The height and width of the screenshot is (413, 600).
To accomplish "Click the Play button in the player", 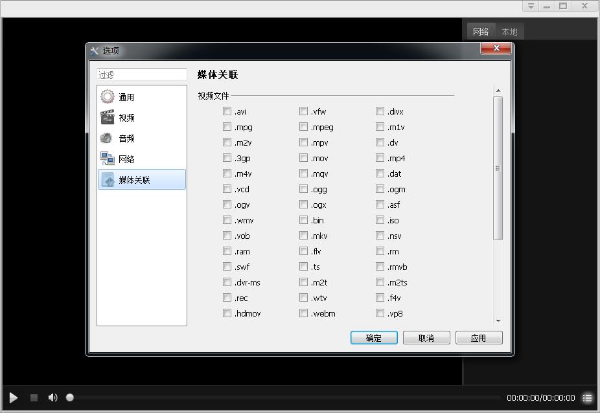I will (x=14, y=397).
